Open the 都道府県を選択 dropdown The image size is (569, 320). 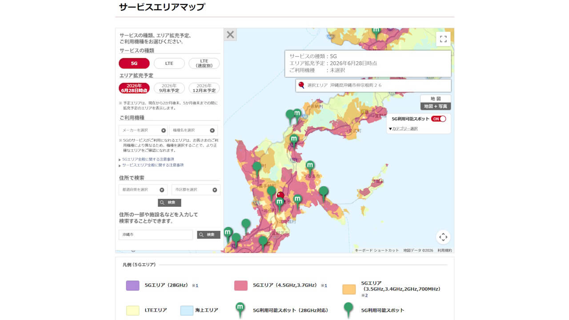pyautogui.click(x=143, y=190)
